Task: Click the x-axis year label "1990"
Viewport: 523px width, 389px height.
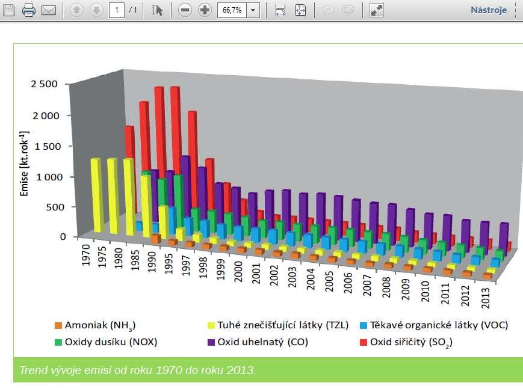Action: (152, 262)
